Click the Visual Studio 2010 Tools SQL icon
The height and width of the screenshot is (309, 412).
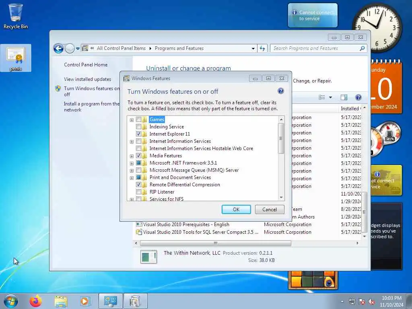139,232
